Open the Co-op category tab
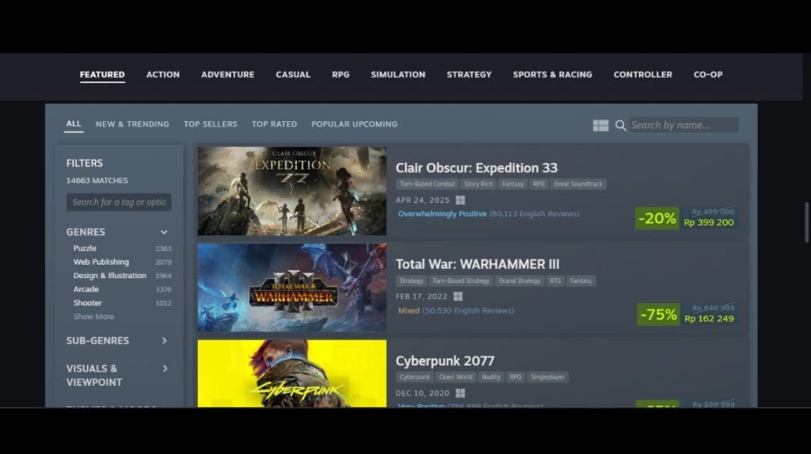 [x=708, y=74]
